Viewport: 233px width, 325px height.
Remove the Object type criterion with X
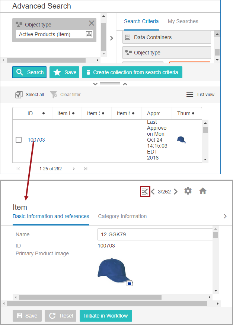point(92,23)
